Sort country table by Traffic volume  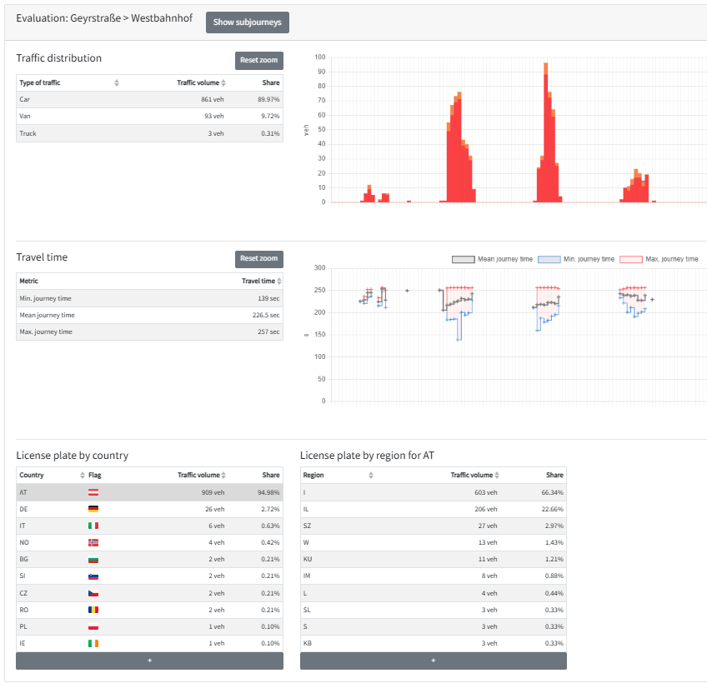click(x=223, y=476)
